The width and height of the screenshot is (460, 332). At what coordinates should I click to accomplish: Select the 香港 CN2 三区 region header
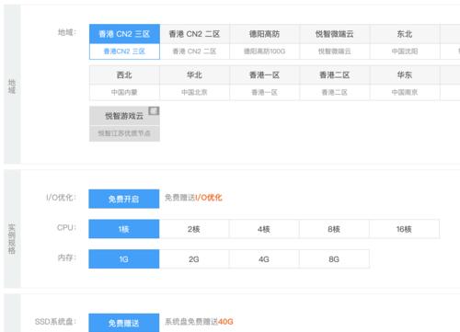point(124,34)
